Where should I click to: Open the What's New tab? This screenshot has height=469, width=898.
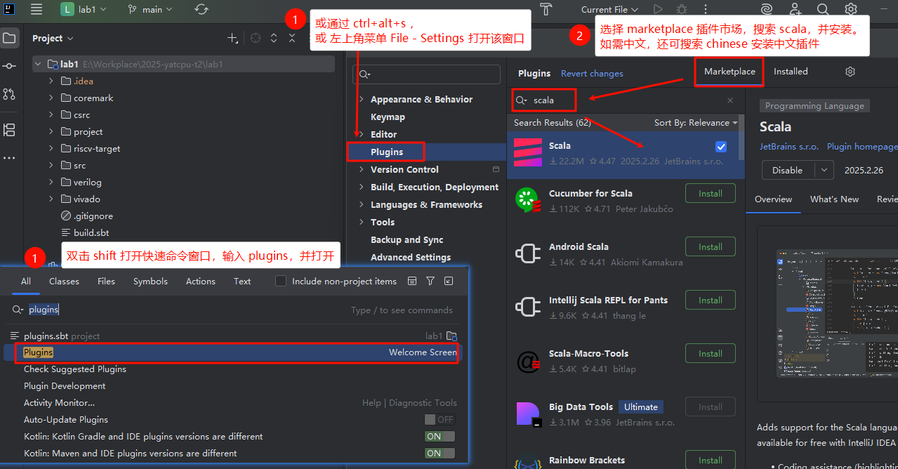834,199
